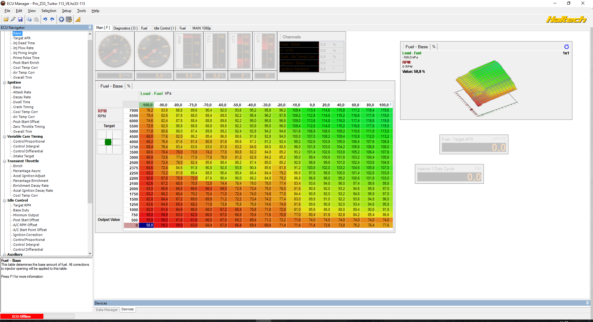
Task: Switch to the Diagnostics [ D ] tab
Action: [125, 28]
